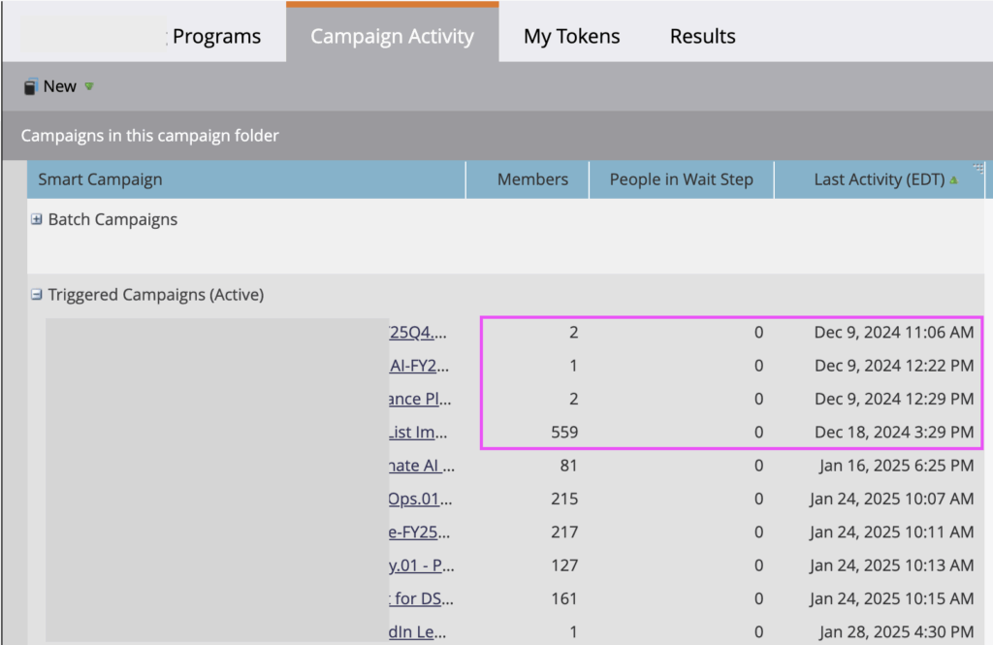The width and height of the screenshot is (993, 645).
Task: Open the campaign link containing Ops.01
Action: click(x=419, y=499)
